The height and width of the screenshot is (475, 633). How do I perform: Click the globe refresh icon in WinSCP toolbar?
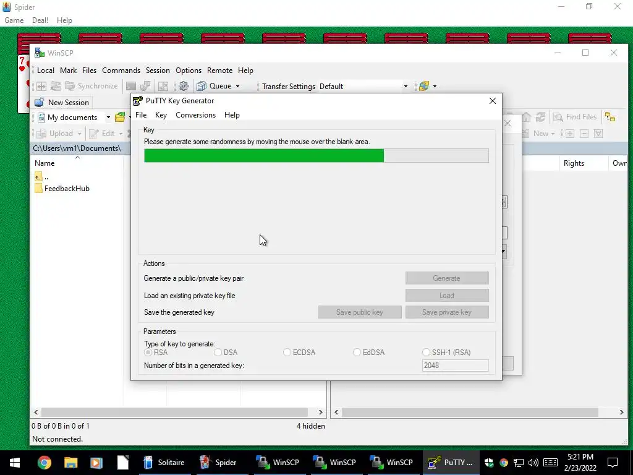pos(424,86)
